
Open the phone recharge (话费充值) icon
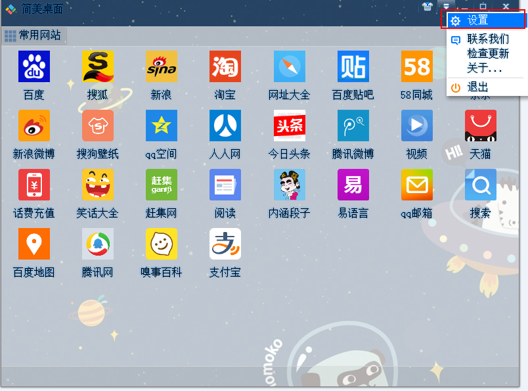[33, 185]
